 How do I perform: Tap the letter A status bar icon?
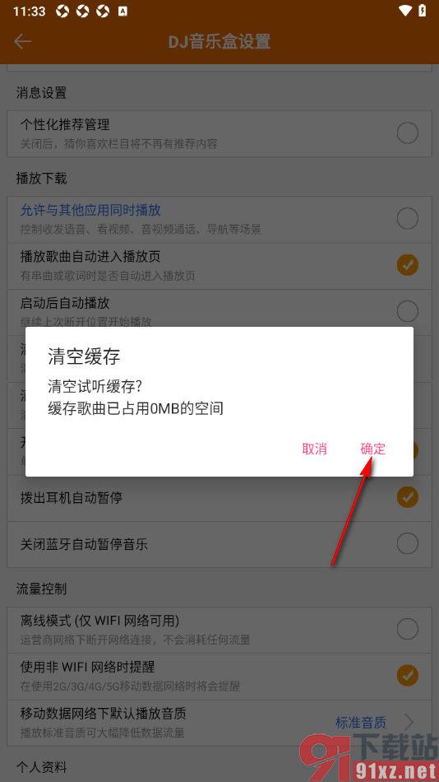click(122, 11)
